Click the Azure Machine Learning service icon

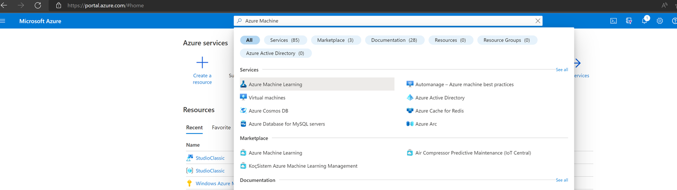(243, 84)
